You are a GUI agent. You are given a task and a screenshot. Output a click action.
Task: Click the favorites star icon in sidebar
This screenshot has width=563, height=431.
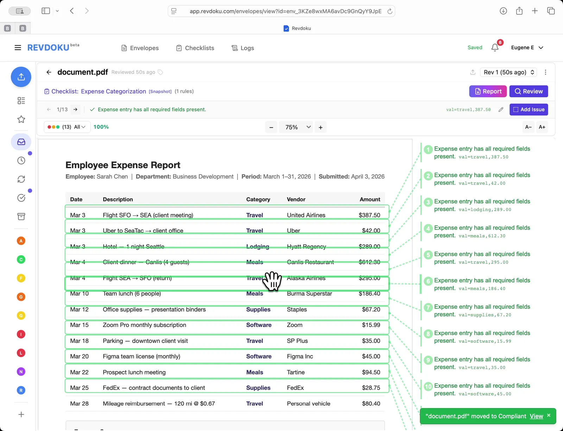pyautogui.click(x=21, y=120)
